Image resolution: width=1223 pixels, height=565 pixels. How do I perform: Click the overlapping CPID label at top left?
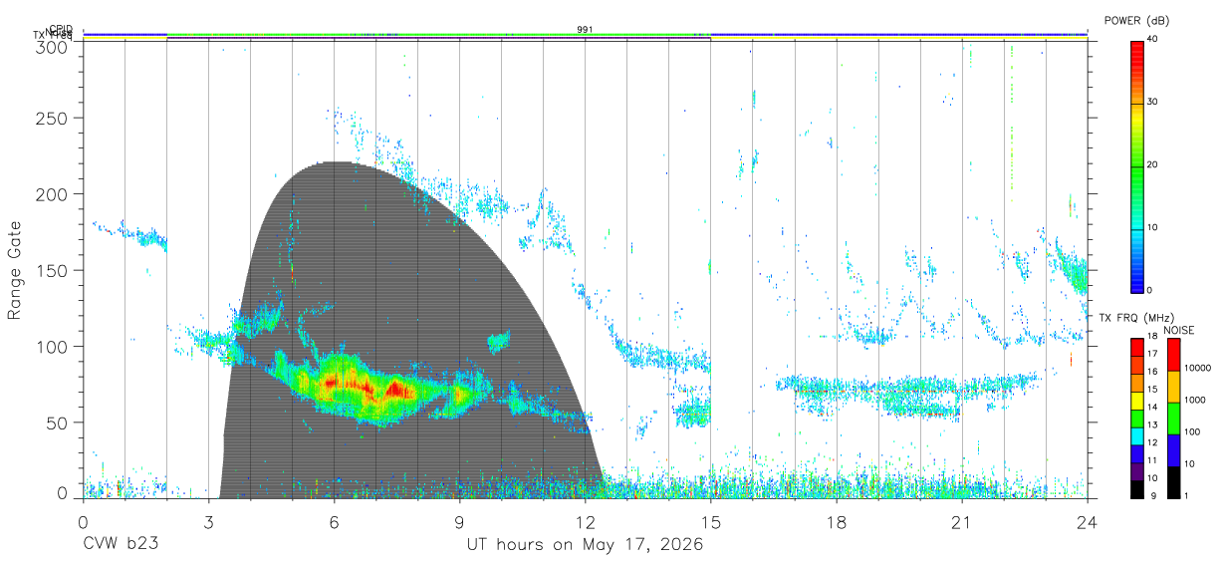click(x=61, y=30)
